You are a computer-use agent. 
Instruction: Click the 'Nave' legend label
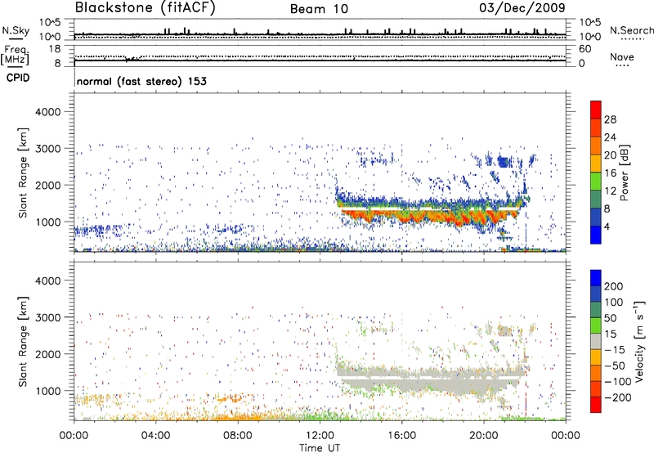622,56
